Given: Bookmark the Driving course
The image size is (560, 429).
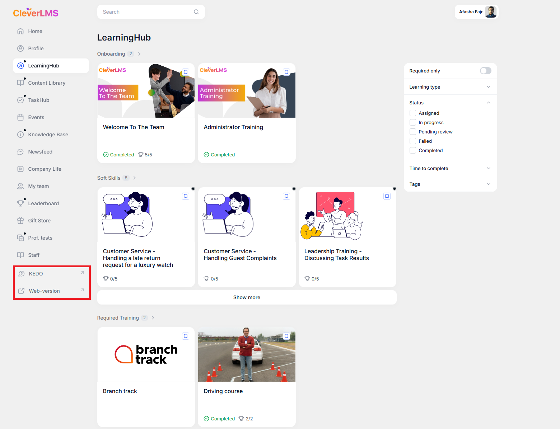Looking at the screenshot, I should 286,336.
